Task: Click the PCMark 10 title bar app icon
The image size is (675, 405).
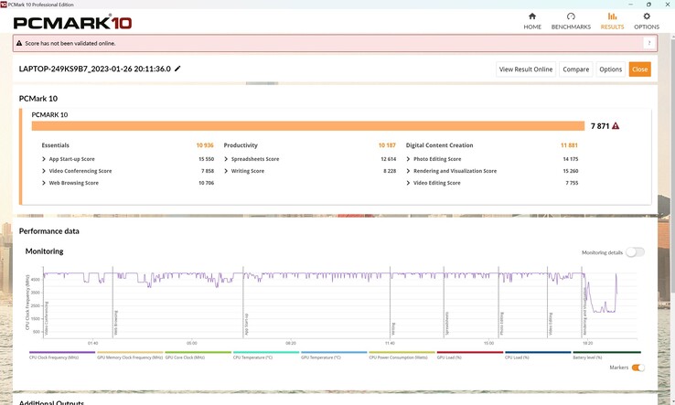Action: [4, 5]
